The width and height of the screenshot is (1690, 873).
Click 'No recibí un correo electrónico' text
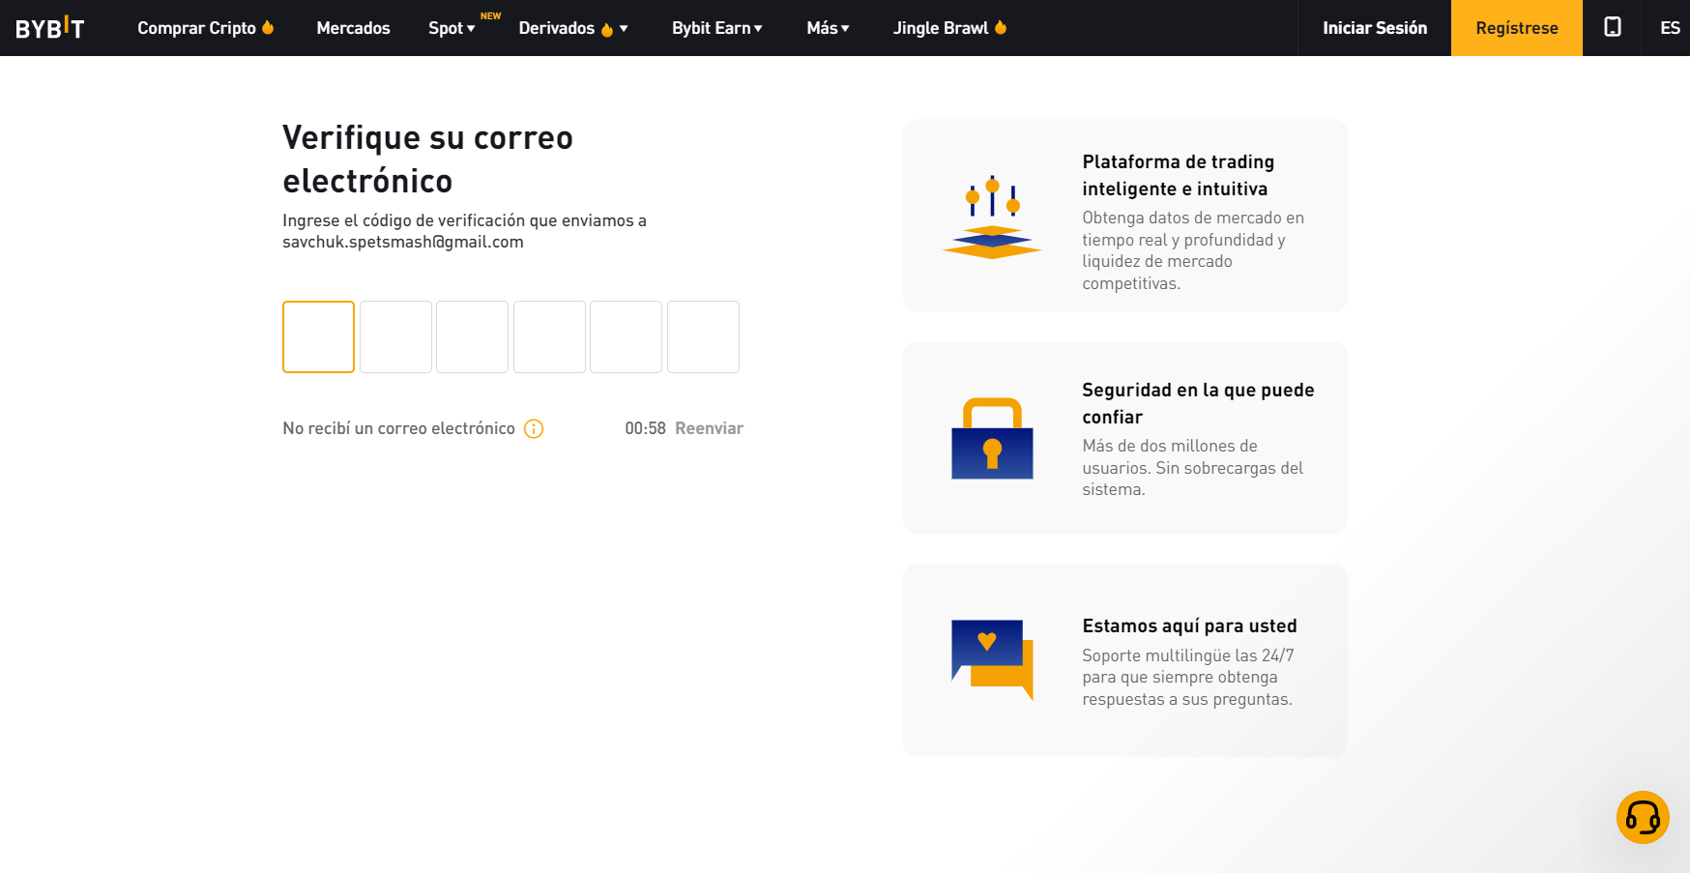(x=398, y=428)
